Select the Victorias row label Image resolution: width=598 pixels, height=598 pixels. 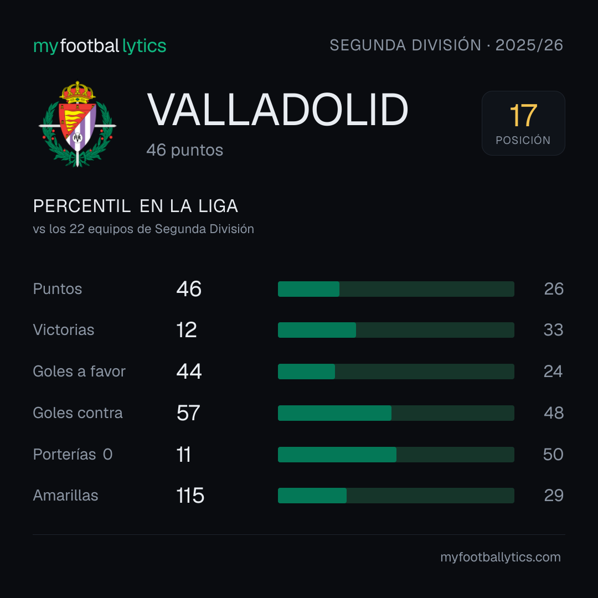[x=64, y=330]
